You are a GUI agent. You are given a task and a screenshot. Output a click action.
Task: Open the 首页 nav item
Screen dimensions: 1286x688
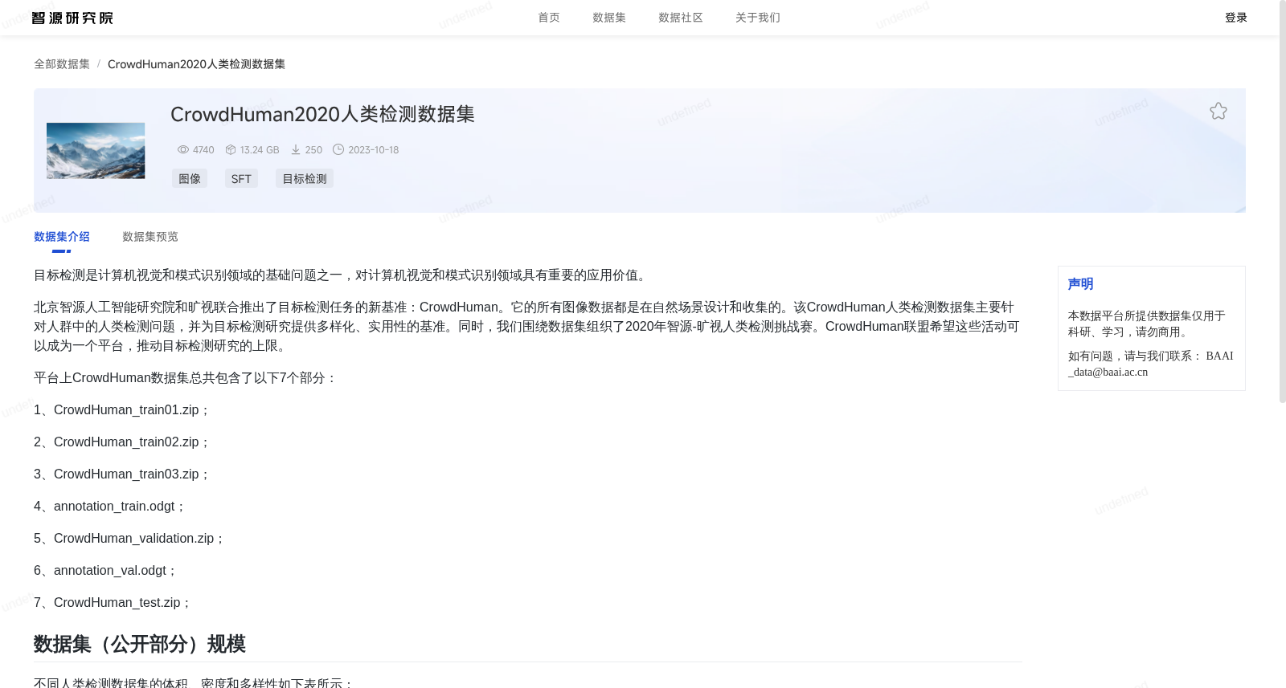549,18
